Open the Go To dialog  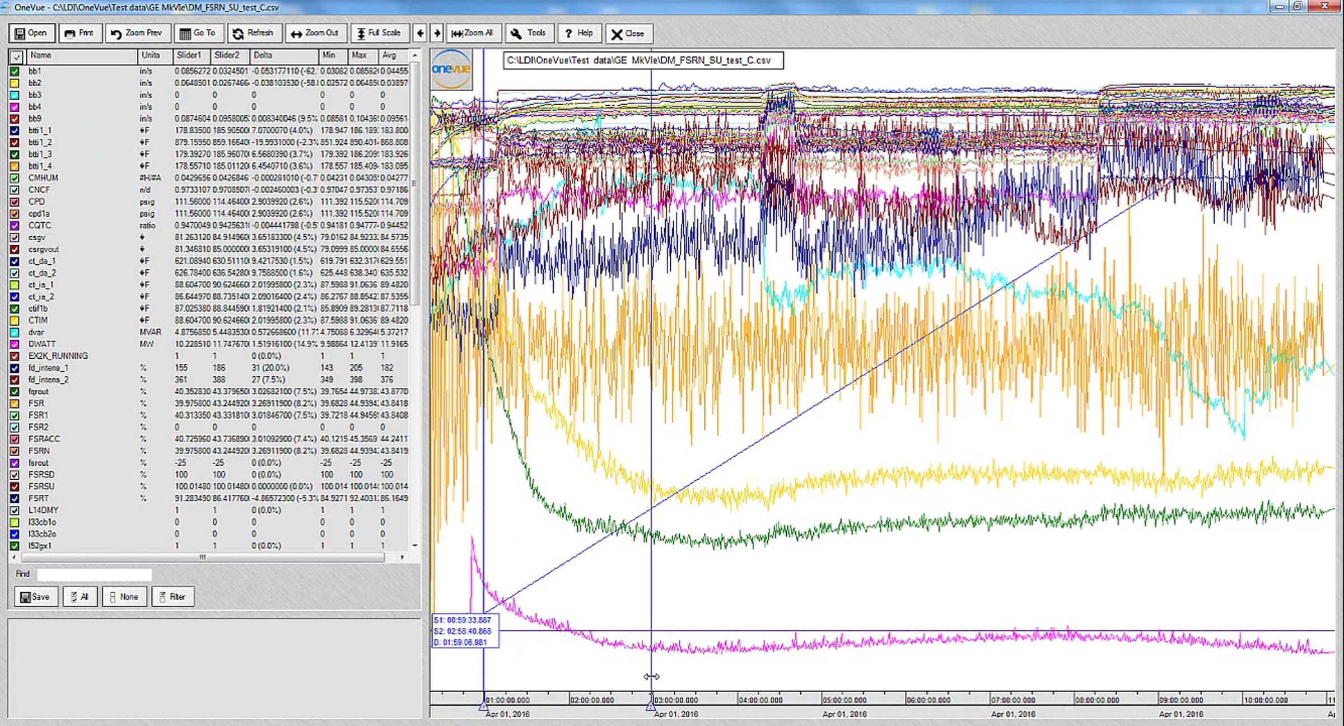pos(198,34)
